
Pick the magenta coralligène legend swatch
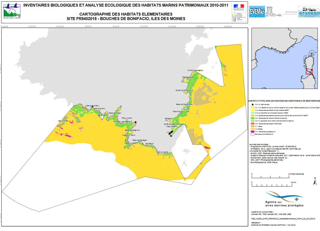coord(253,131)
